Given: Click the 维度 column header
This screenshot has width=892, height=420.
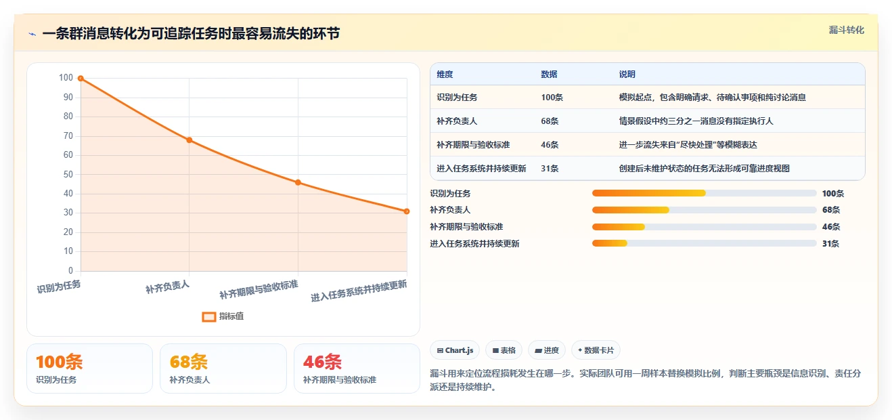Looking at the screenshot, I should tap(445, 75).
